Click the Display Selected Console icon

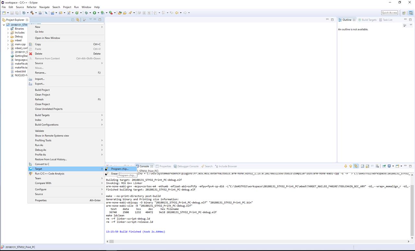click(389, 166)
